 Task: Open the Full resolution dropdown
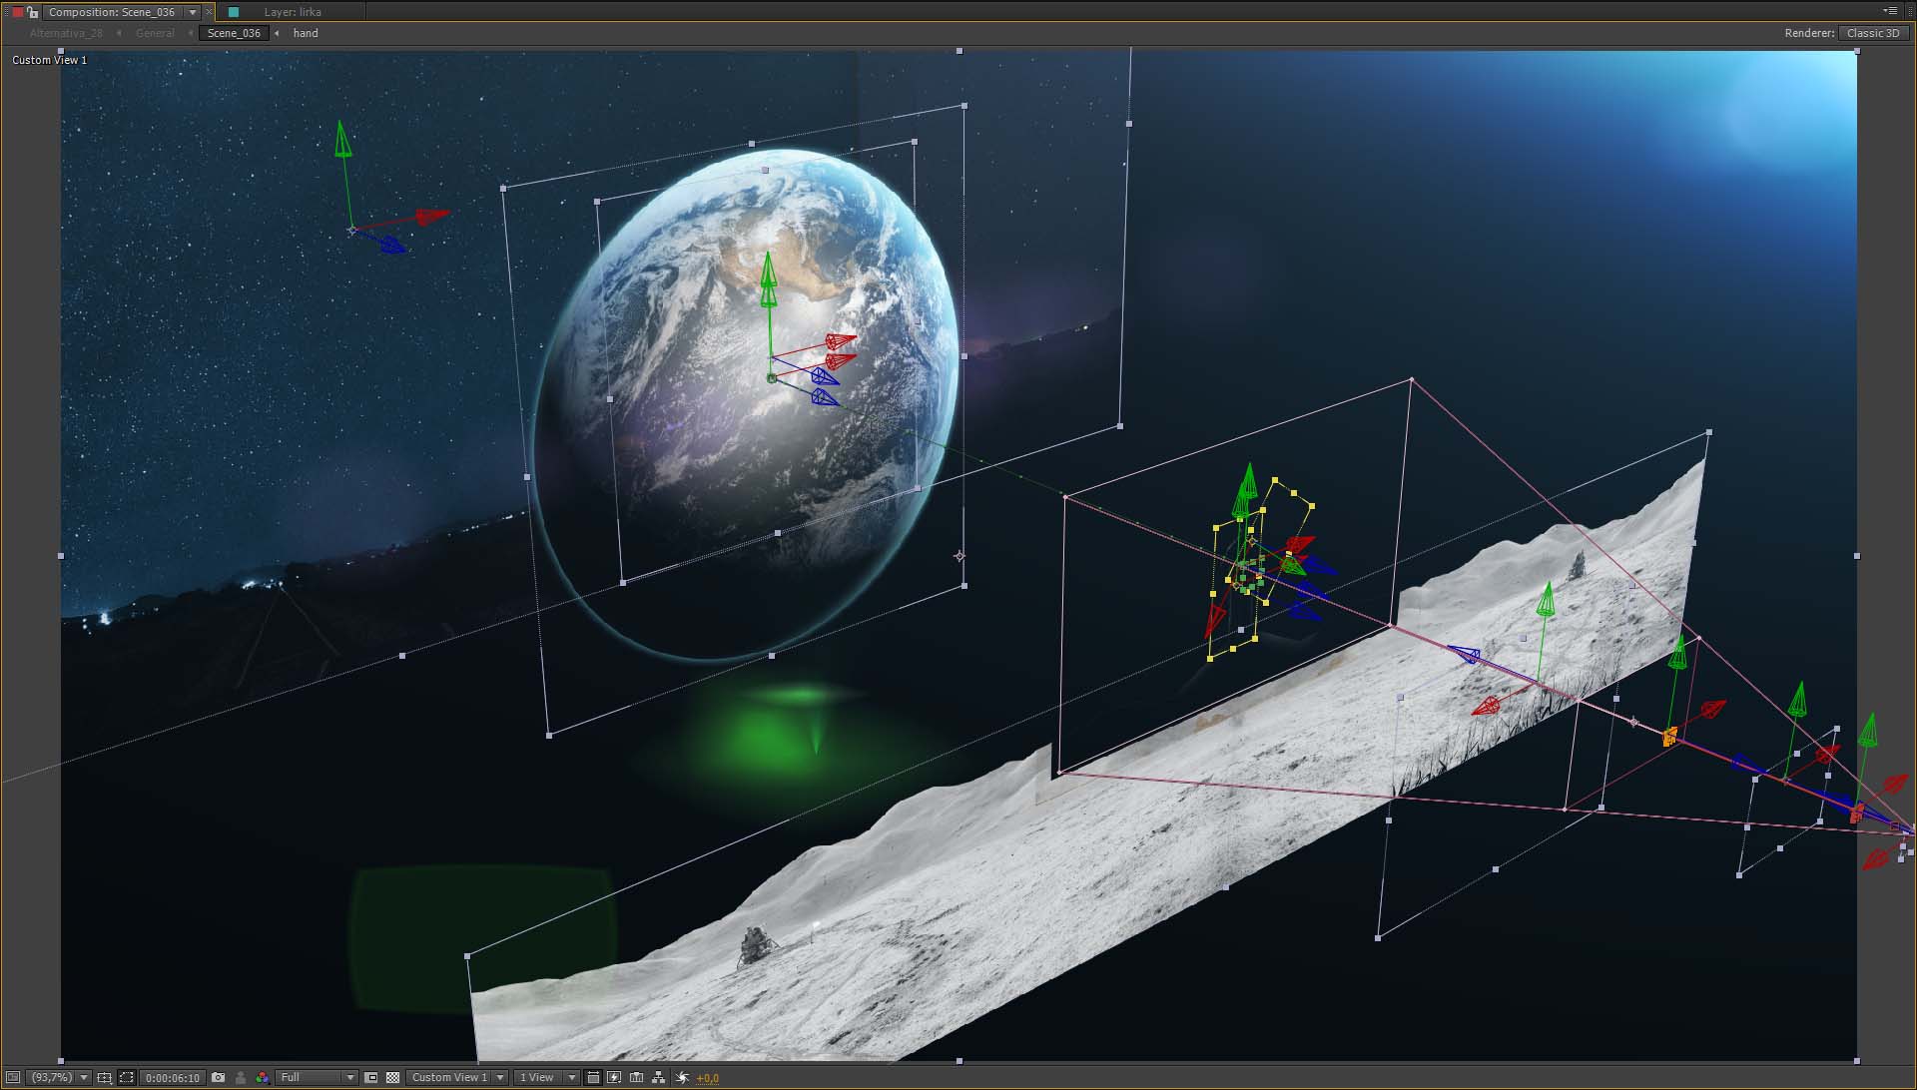point(318,1077)
